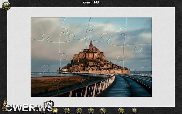Click the exit door button
Image resolution: width=182 pixels, height=114 pixels.
pyautogui.click(x=134, y=110)
